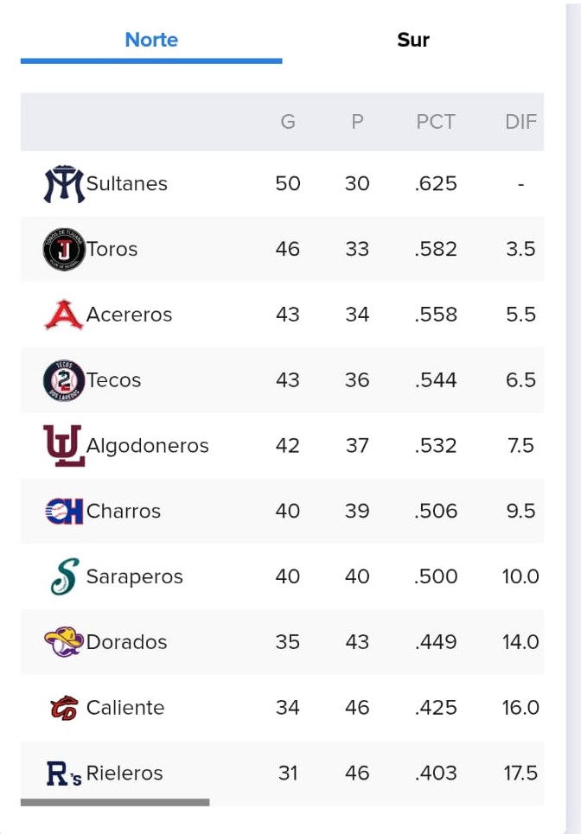Viewport: 581px width, 834px height.
Task: Select the Algodoneros UL logo
Action: pos(64,446)
